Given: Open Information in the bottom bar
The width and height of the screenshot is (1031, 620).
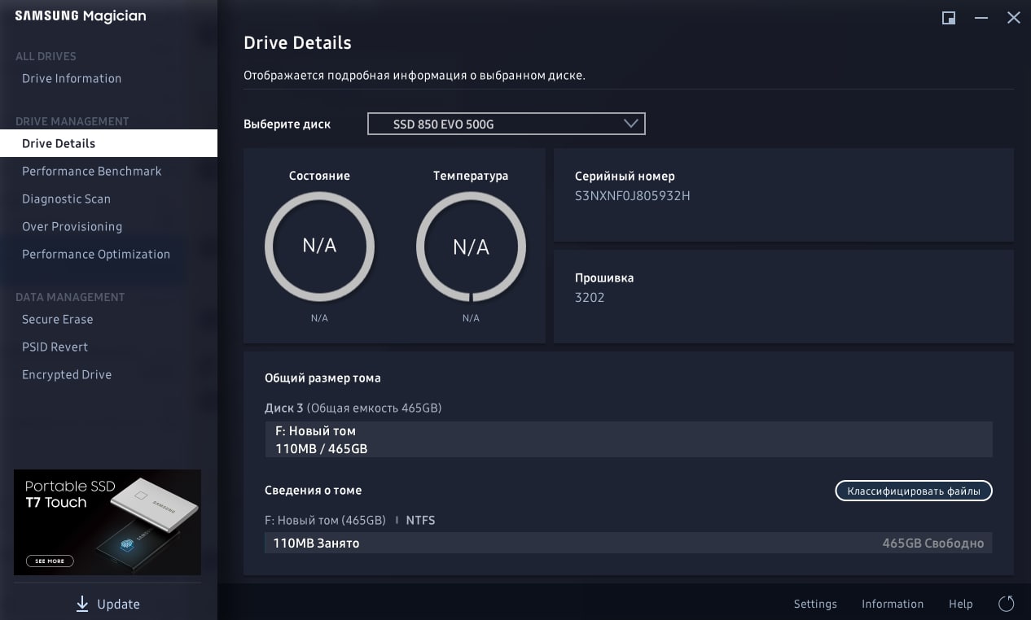Looking at the screenshot, I should point(893,604).
